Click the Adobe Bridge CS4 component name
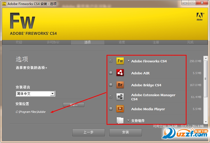The height and width of the screenshot is (143, 210). pyautogui.click(x=146, y=85)
